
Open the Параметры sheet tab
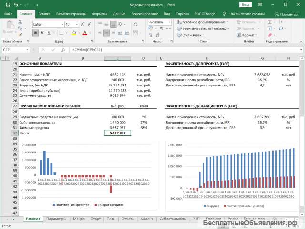point(56,219)
